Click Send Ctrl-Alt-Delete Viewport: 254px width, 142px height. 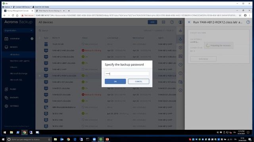click(40, 7)
